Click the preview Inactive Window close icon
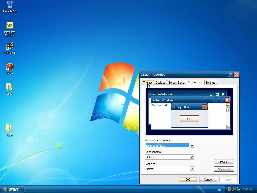 [223, 94]
